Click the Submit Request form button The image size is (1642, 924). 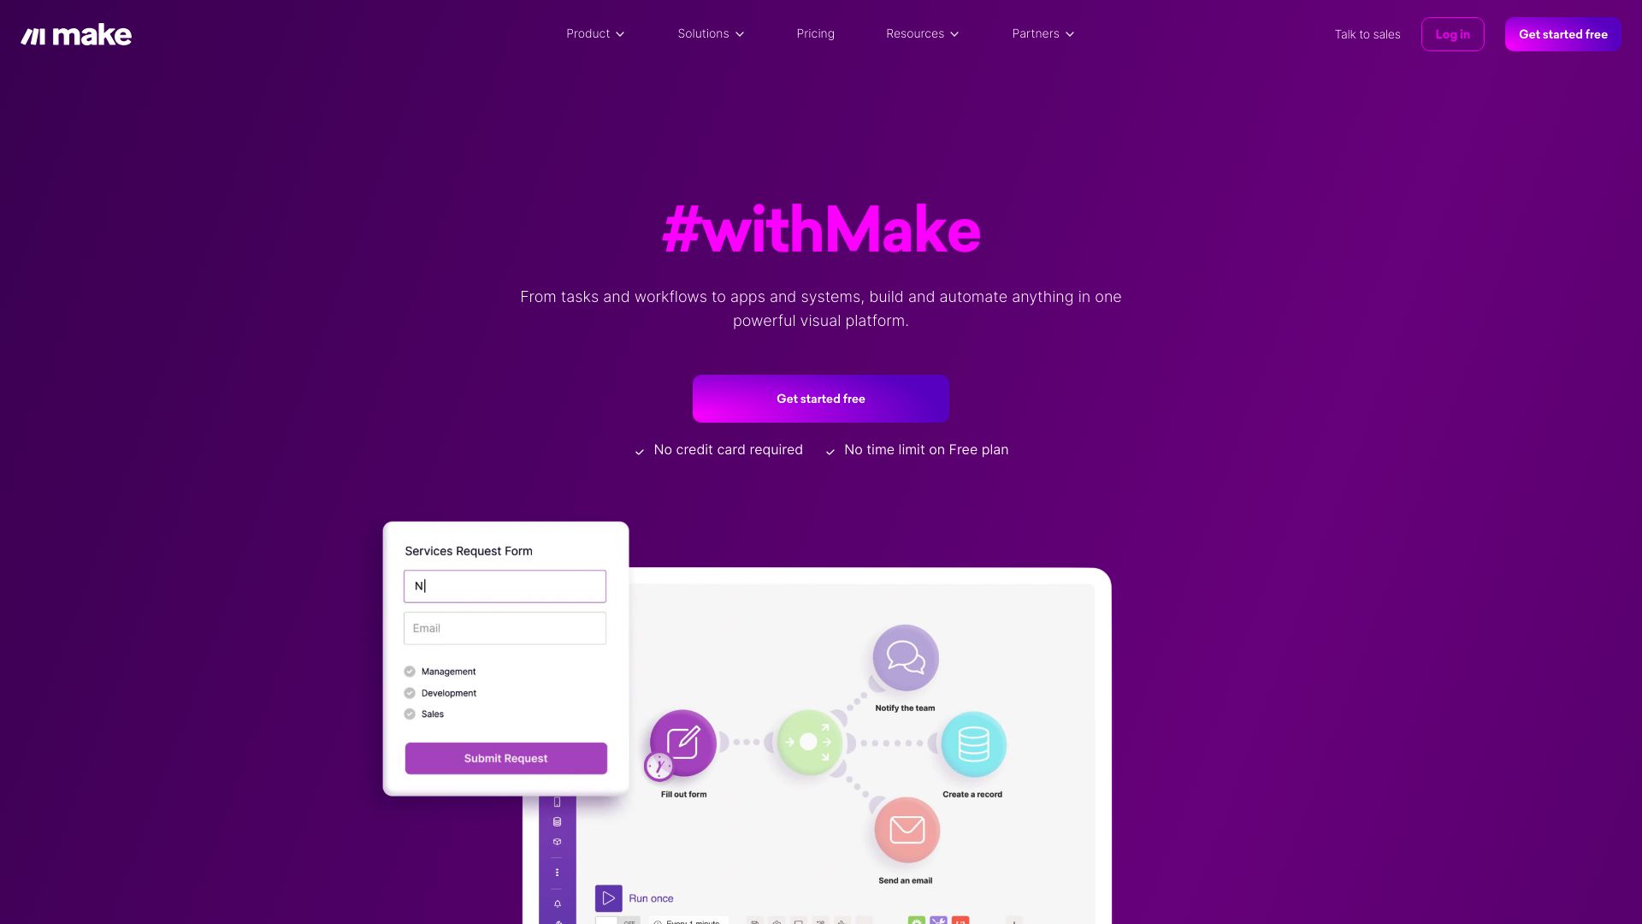(x=505, y=758)
